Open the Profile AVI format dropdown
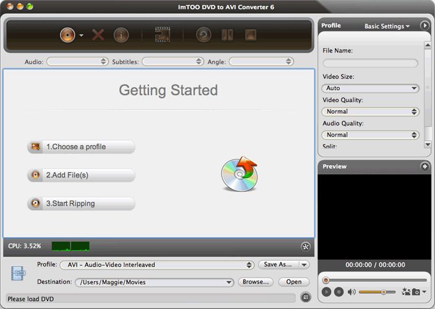This screenshot has width=435, height=309. click(157, 265)
